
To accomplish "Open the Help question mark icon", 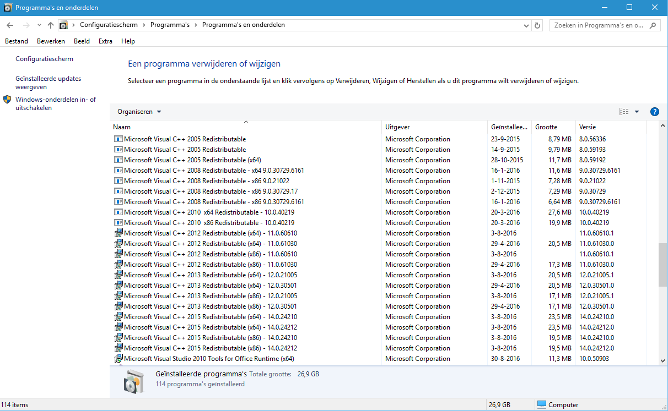I will [655, 112].
